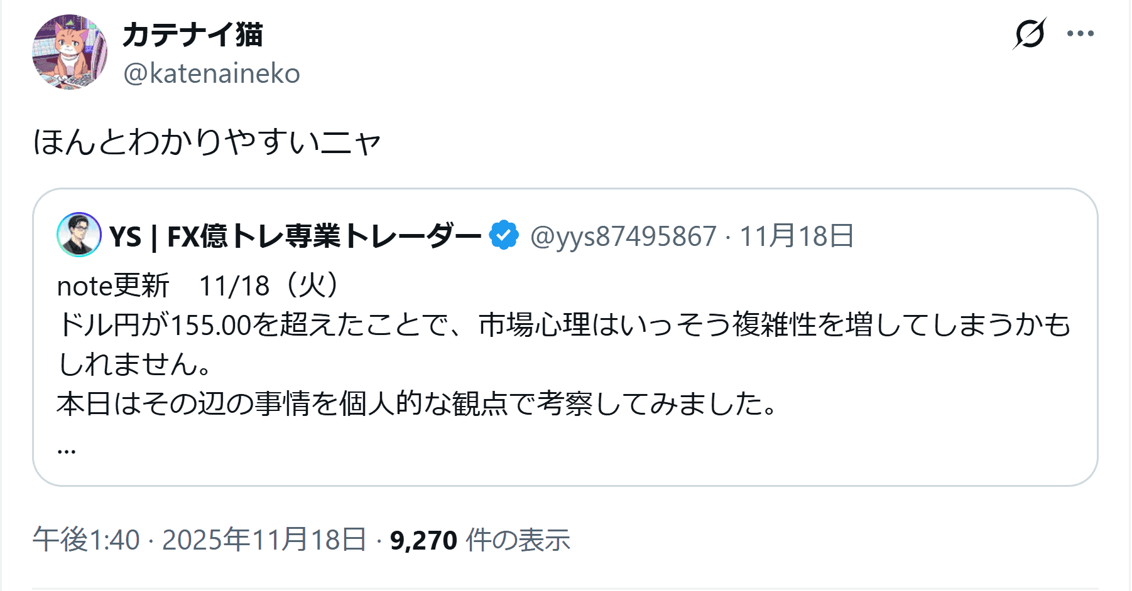Screen dimensions: 1132x591
Task: Click the YS trader's round profile avatar
Action: [79, 235]
